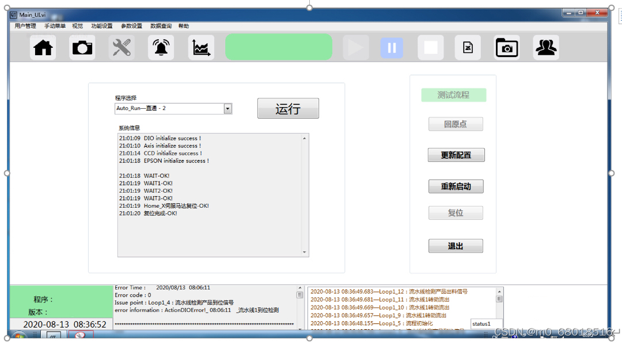Open the 功能设置 menu

[x=102, y=26]
